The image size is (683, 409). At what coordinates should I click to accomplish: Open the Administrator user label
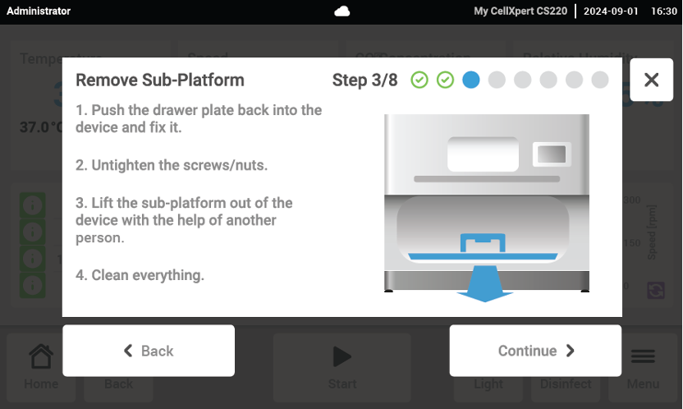(39, 11)
